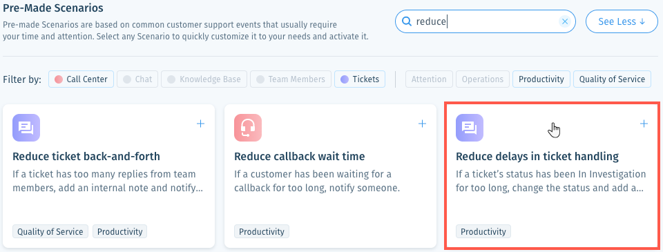Click the red headset call center icon
Screen dimensions: 663x252
click(248, 128)
